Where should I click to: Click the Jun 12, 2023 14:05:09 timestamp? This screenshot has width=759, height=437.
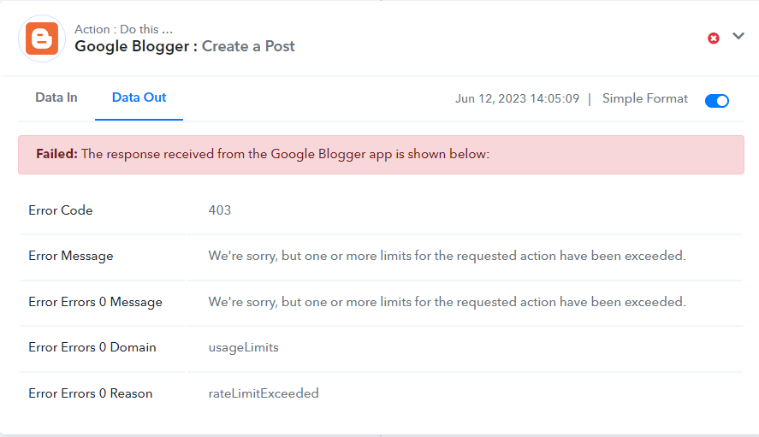tap(517, 98)
